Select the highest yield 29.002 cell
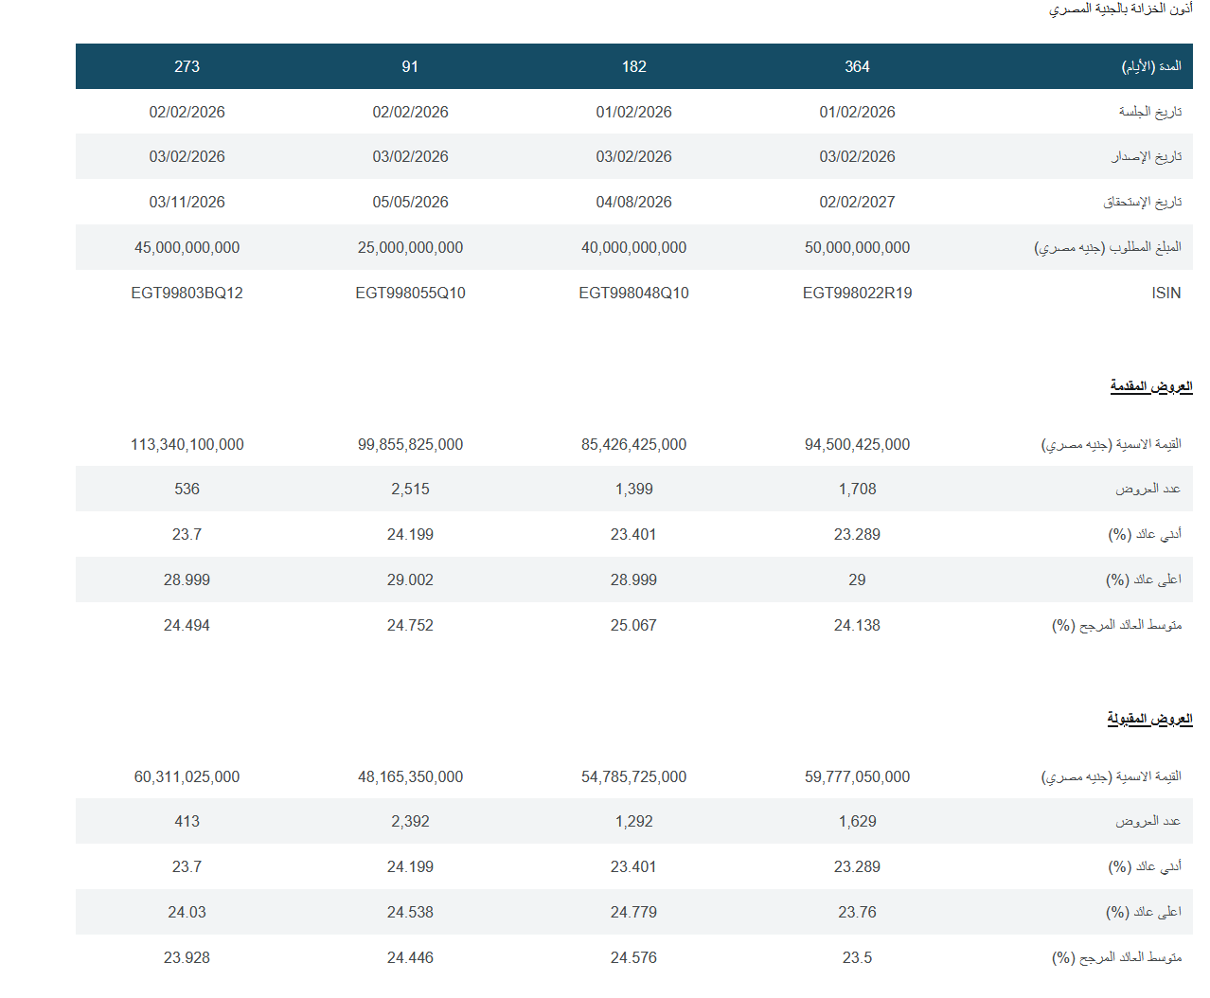 pos(410,579)
